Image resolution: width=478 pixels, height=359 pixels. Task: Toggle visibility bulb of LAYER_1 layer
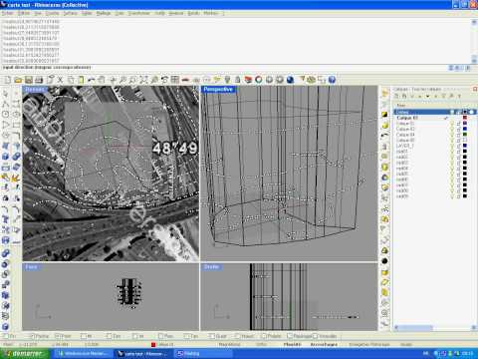click(452, 146)
